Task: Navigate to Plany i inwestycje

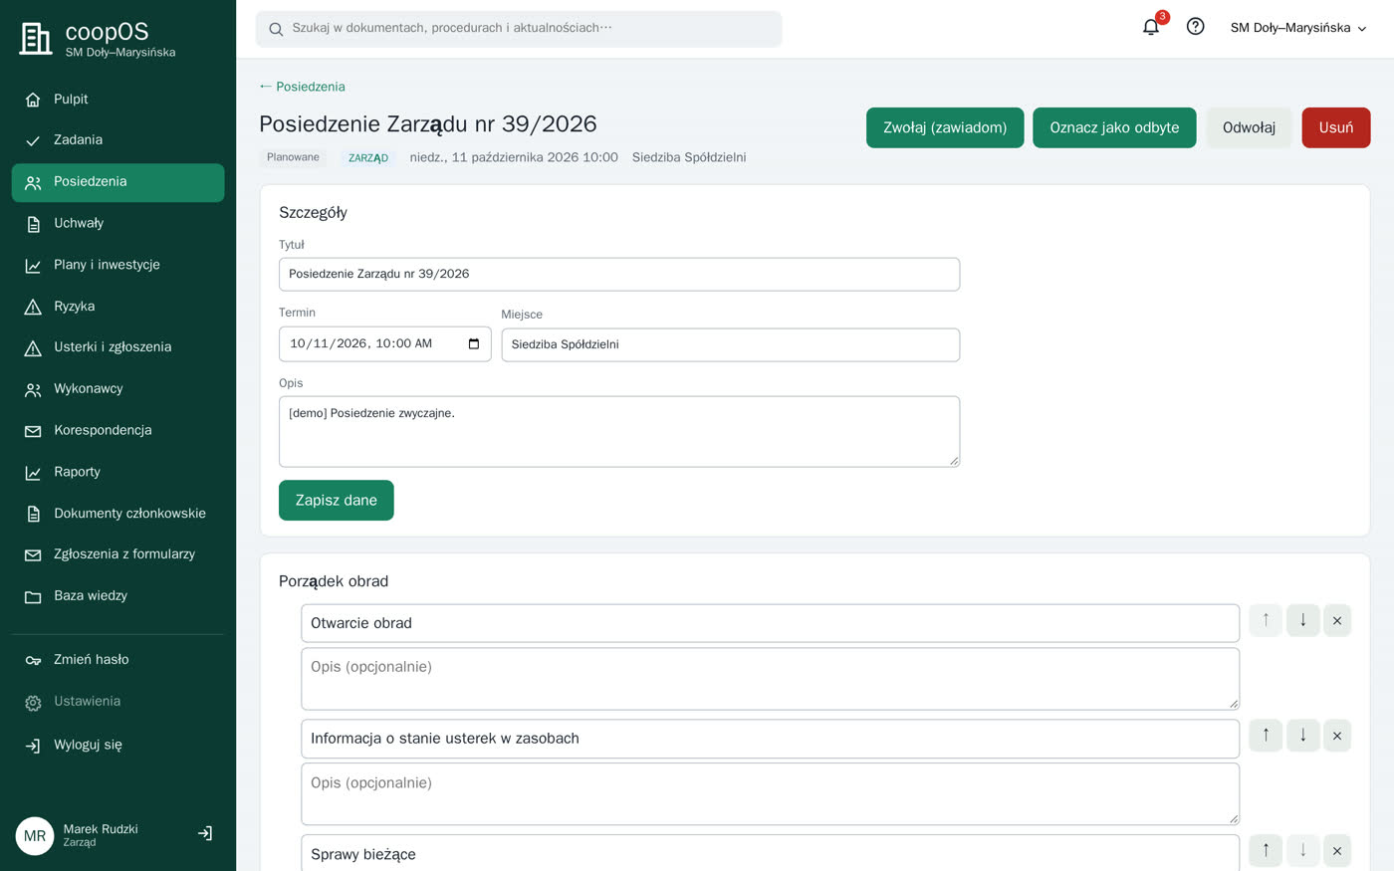Action: (x=117, y=265)
